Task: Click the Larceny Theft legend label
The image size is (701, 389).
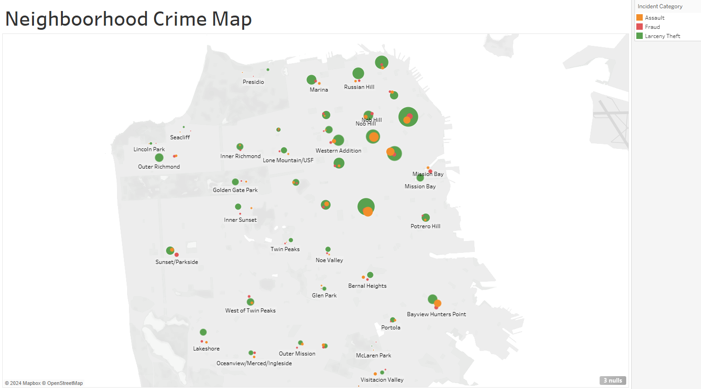Action: [x=662, y=36]
